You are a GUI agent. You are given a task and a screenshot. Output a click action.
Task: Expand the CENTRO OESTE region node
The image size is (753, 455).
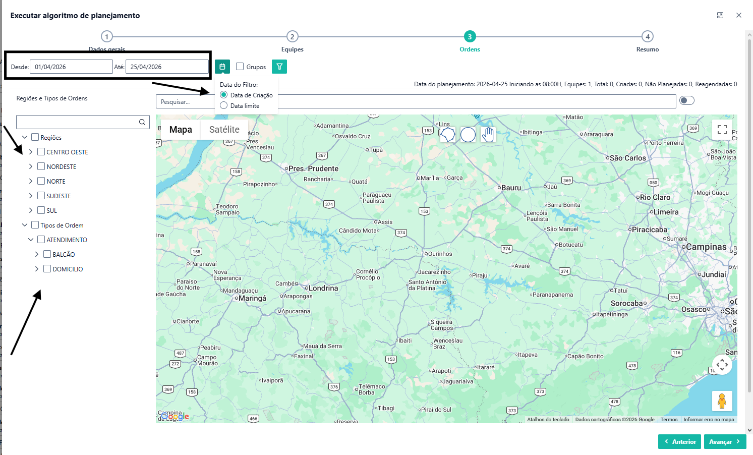point(31,152)
